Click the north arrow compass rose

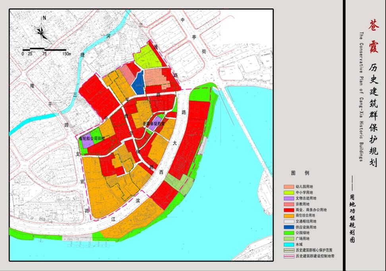click(42, 31)
